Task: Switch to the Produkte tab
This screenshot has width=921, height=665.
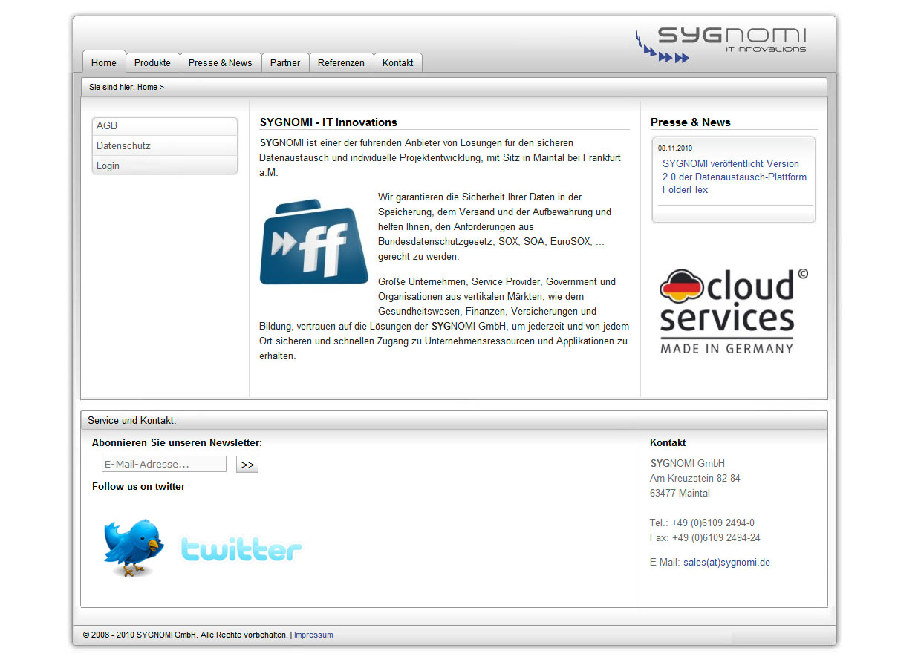Action: pos(152,63)
